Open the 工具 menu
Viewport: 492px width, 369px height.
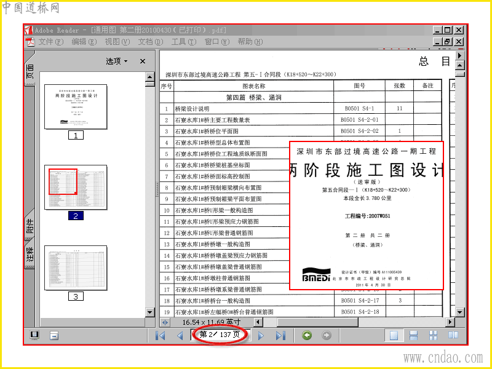[x=184, y=42]
